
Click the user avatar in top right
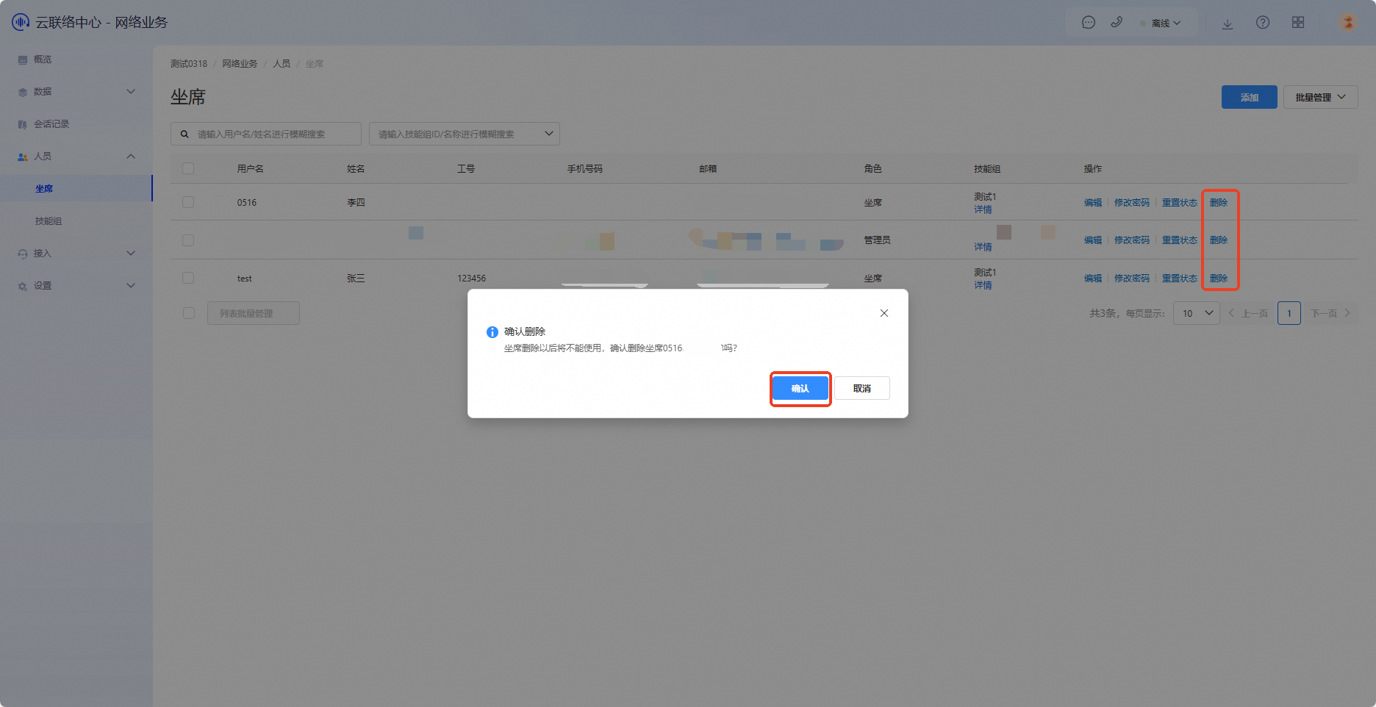point(1348,23)
